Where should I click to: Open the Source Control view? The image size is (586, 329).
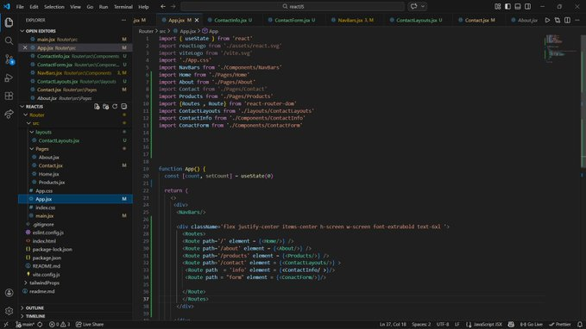coord(9,59)
